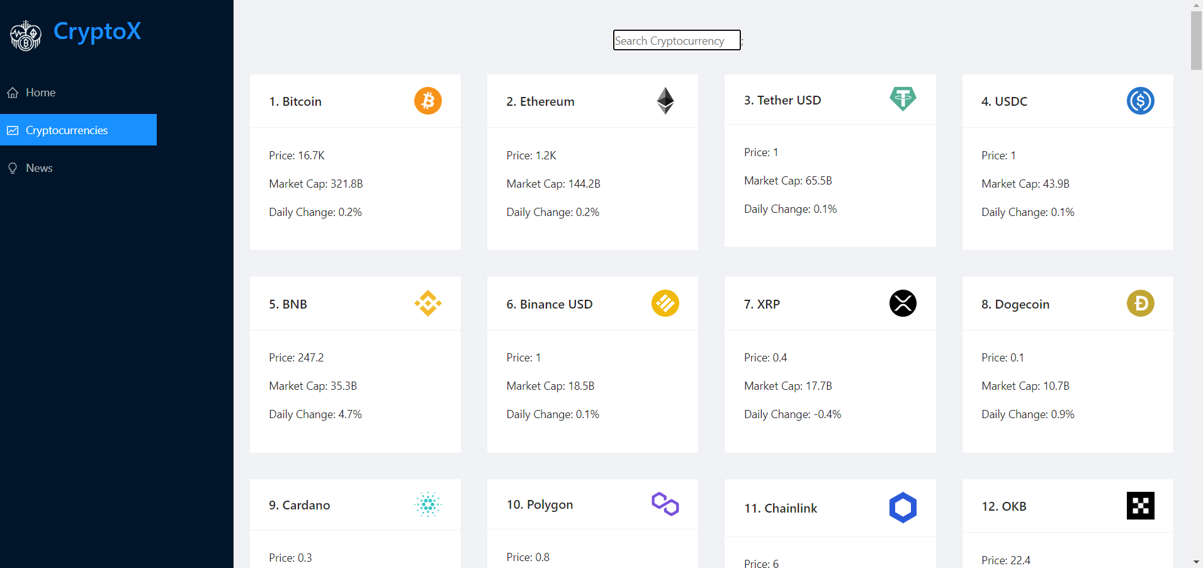Click the CryptoX logo icon
The image size is (1203, 568).
26,35
